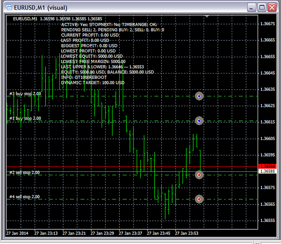Click the 'LAST UPPER & LOWER' line
281x244 pixels.
[103, 67]
